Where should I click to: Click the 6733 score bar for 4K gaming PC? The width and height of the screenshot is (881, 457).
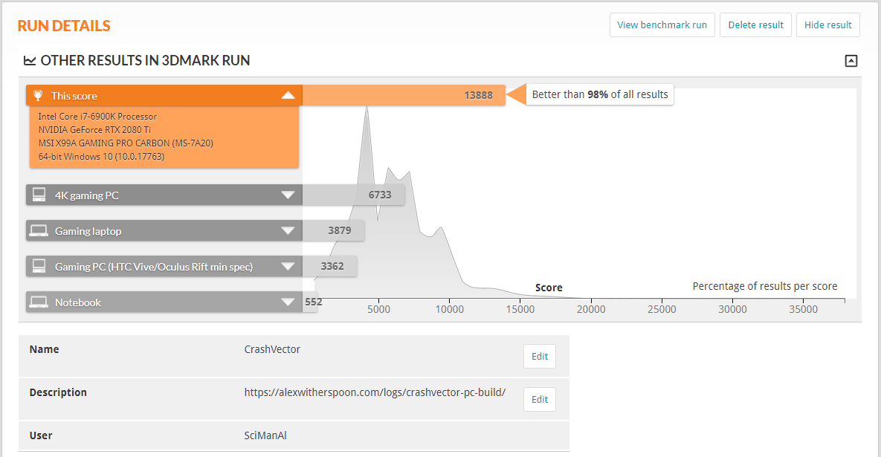point(353,195)
